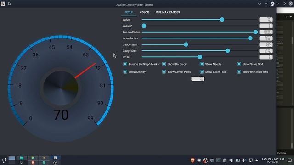Click the Value 2 spinbox field
The width and height of the screenshot is (294, 165).
pos(266,26)
